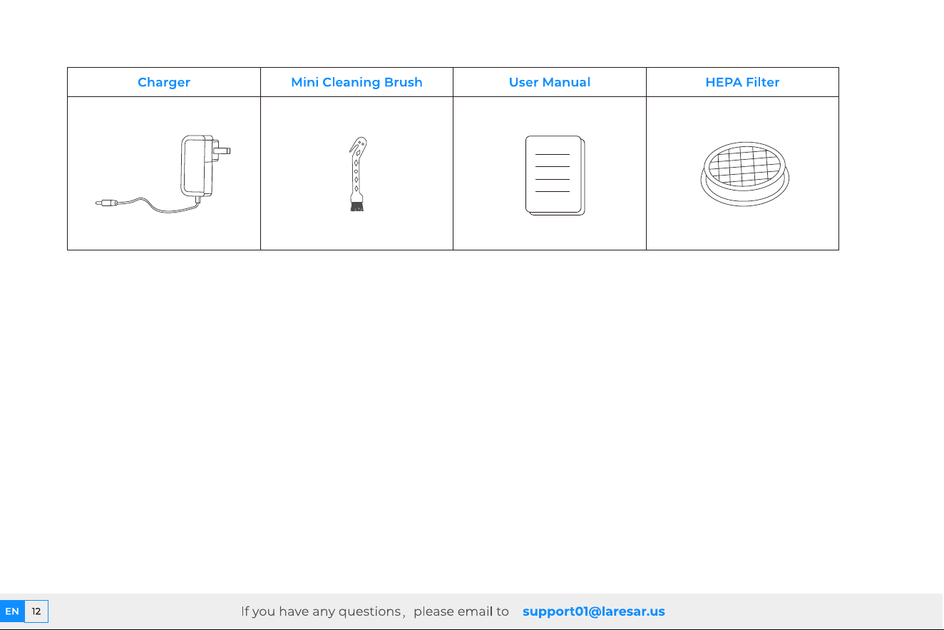Click "If you have any questions" footer text

point(321,611)
